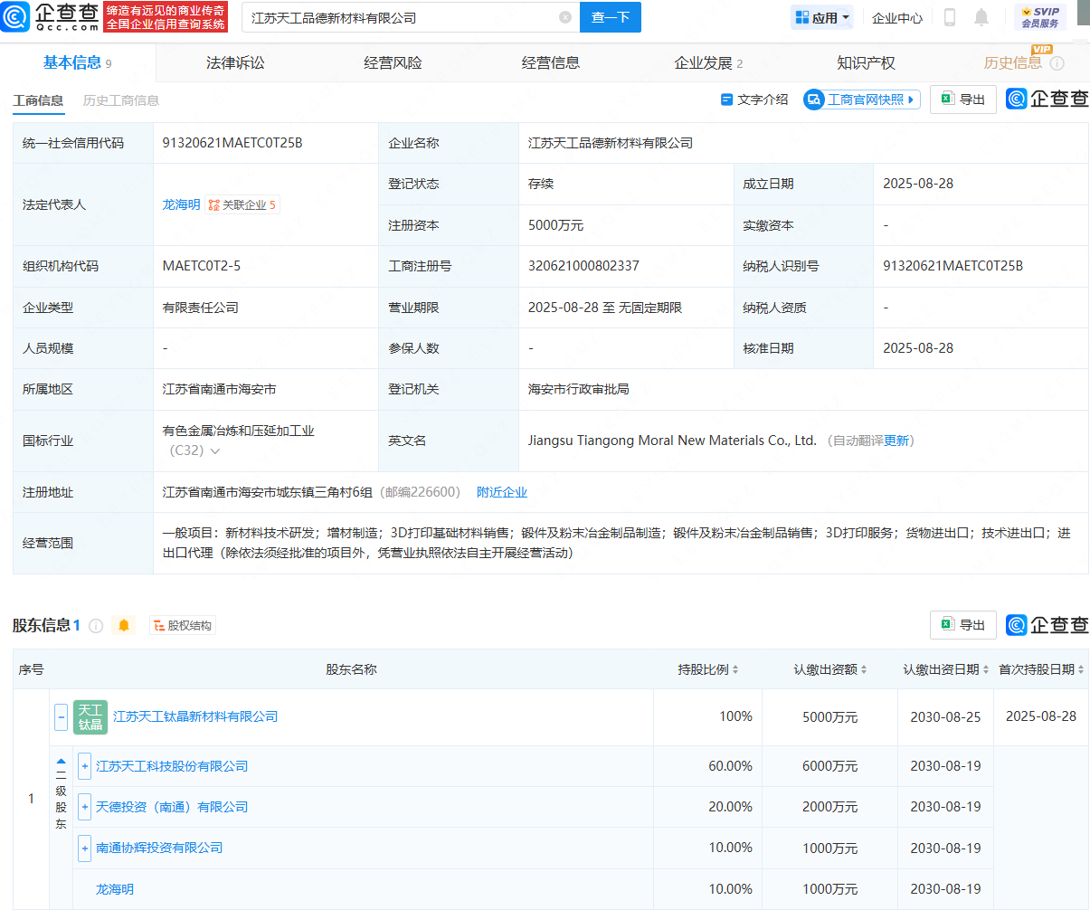Open 股权结构 equity structure button
1090x910 pixels.
[183, 626]
